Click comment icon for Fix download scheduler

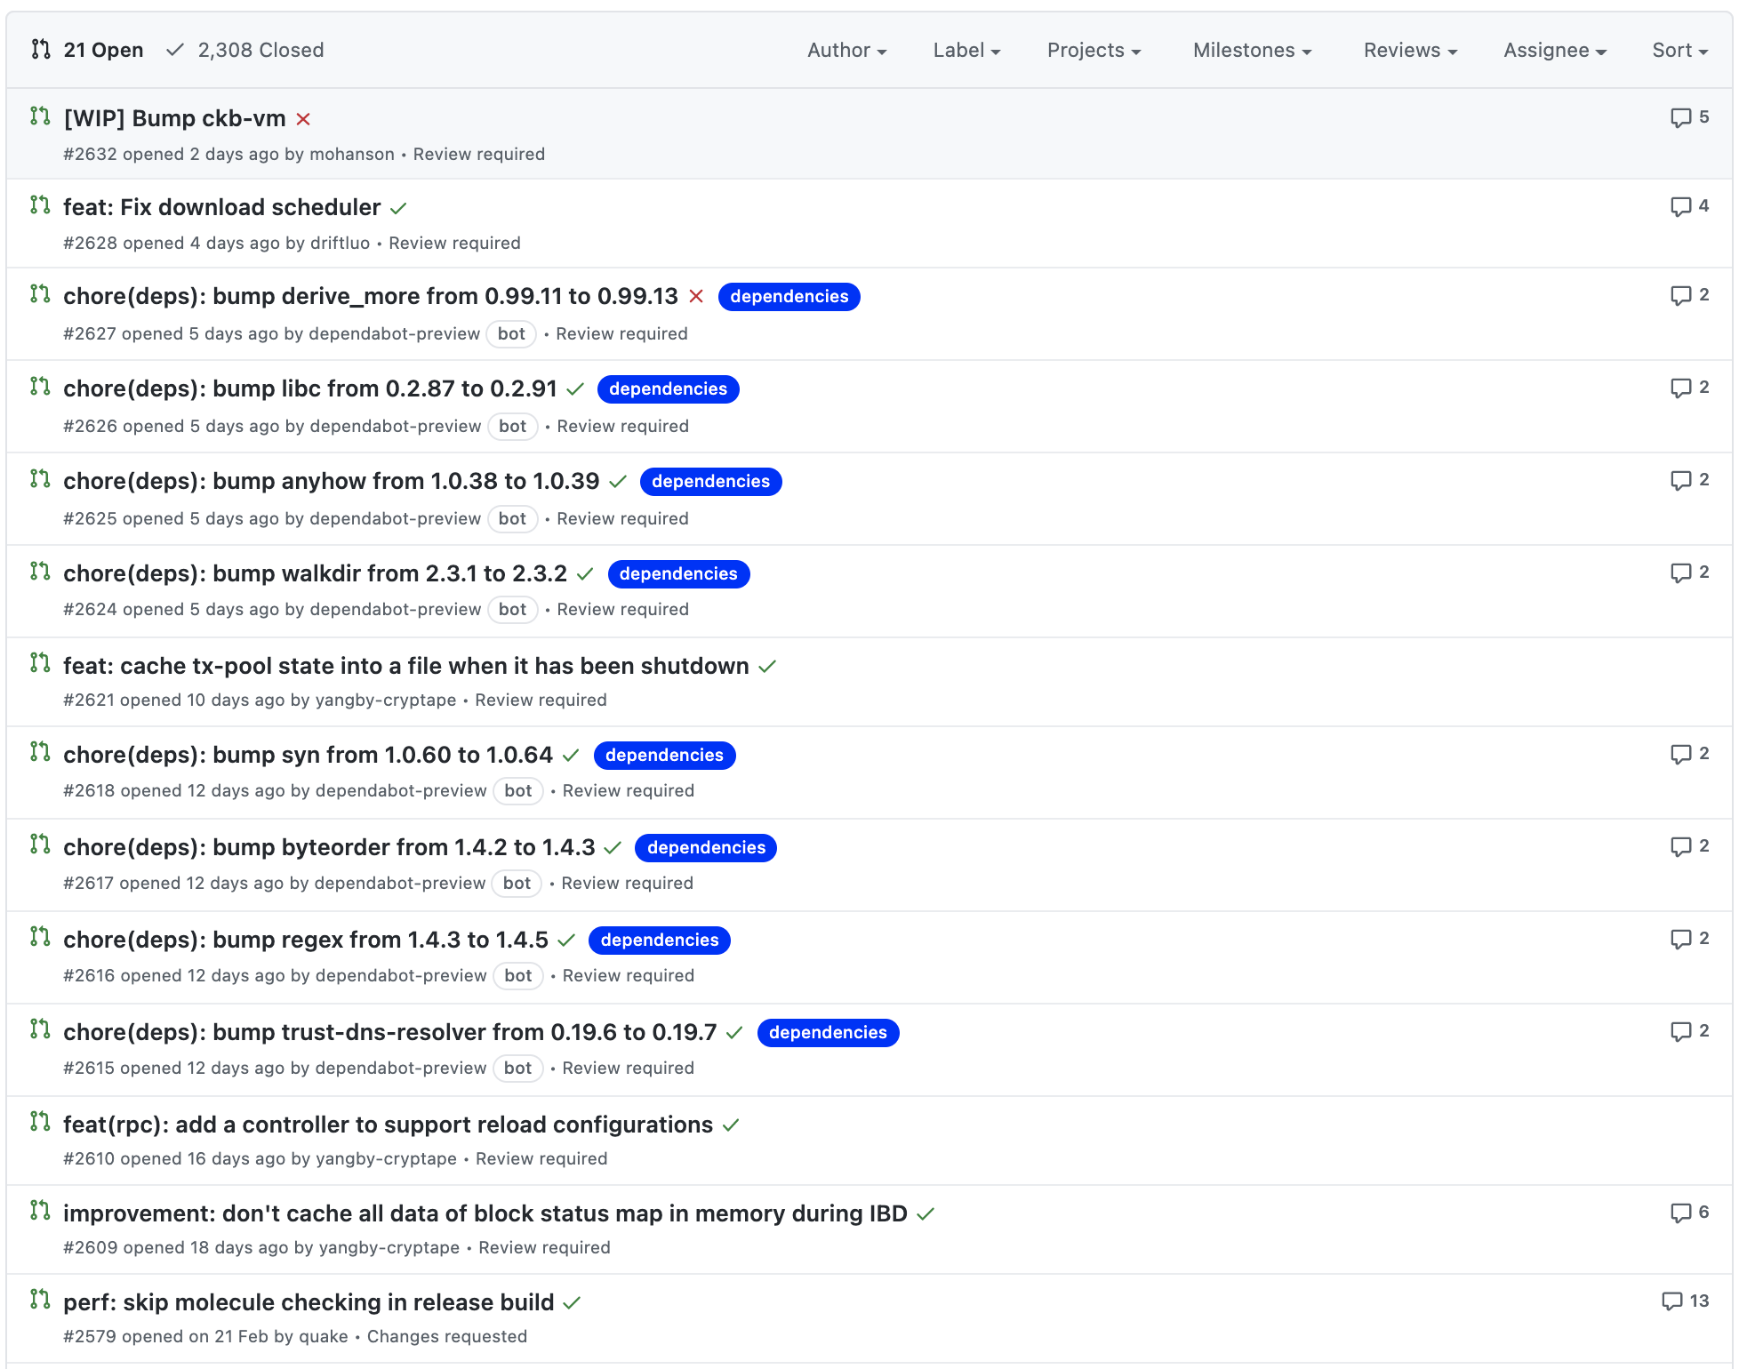tap(1680, 206)
